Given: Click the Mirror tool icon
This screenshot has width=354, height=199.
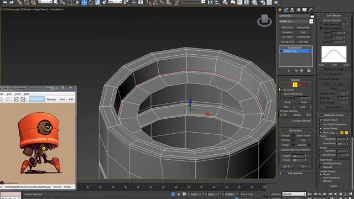Looking at the screenshot, I should (x=210, y=2).
